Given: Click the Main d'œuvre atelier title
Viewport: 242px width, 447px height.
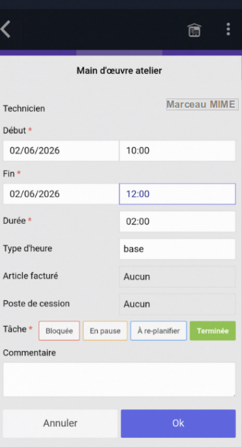Looking at the screenshot, I should click(119, 70).
